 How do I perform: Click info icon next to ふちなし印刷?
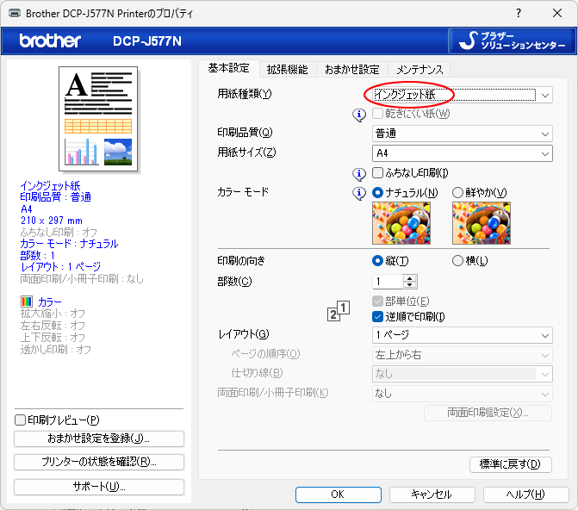(359, 174)
